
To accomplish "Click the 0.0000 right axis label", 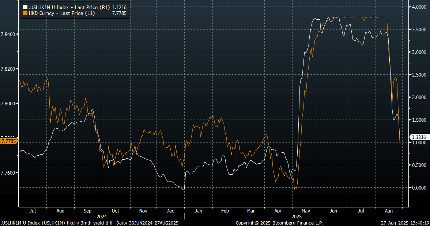I will tap(419, 188).
